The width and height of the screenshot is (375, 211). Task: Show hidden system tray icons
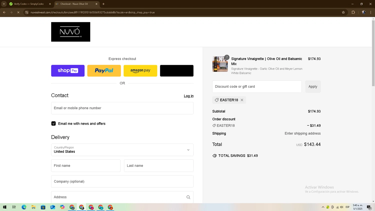(x=323, y=207)
